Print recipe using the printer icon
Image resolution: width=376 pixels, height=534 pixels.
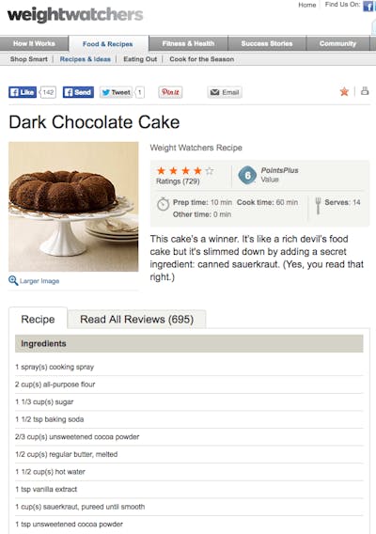pyautogui.click(x=365, y=91)
